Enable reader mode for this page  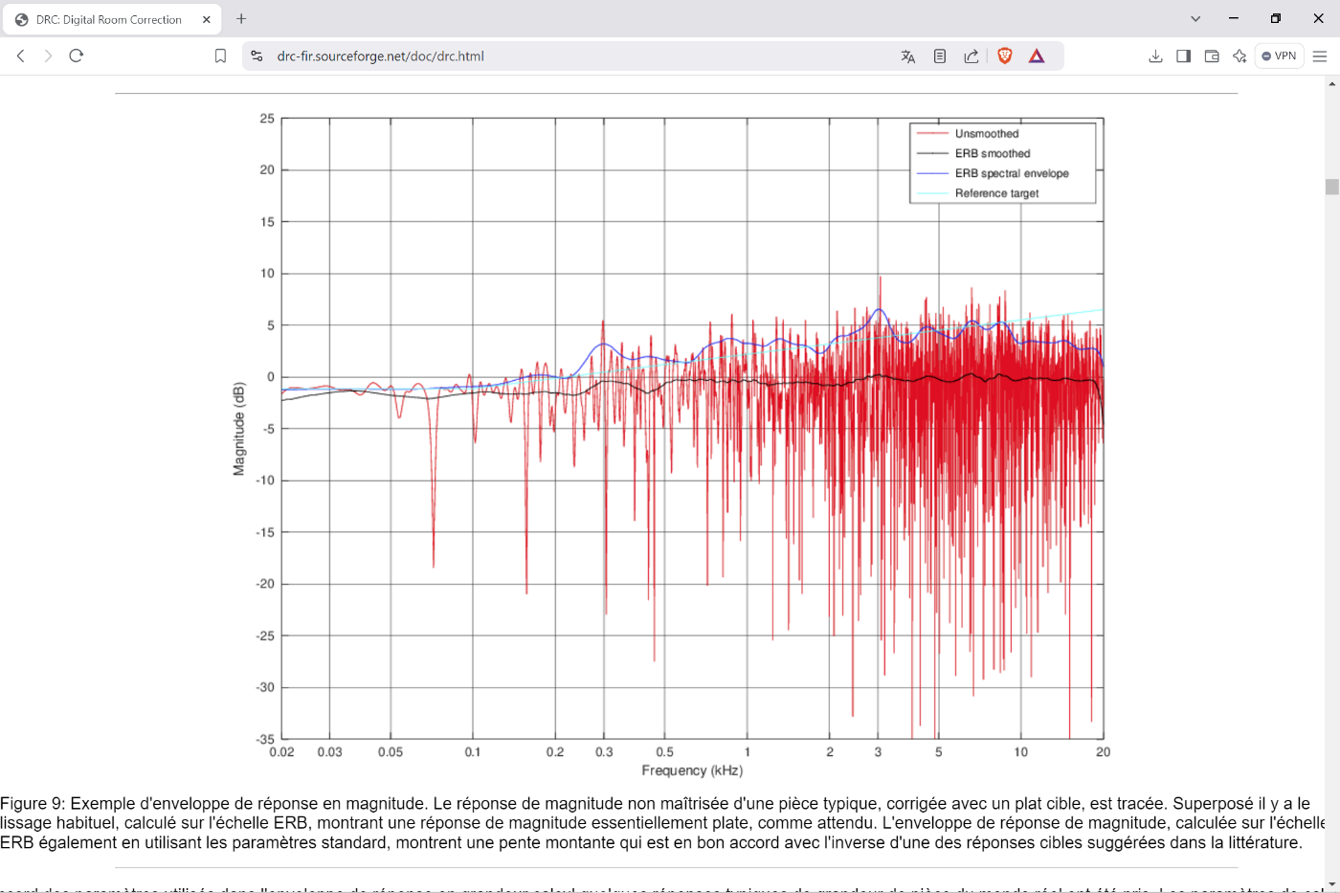coord(940,56)
